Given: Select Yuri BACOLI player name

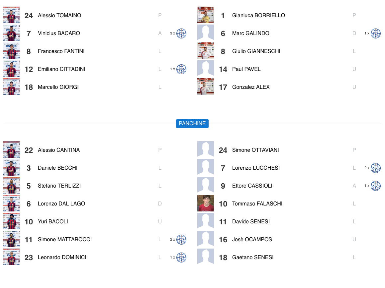Looking at the screenshot, I should pos(53,222).
